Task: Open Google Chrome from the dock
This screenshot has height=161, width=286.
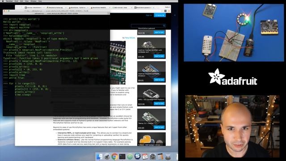Action: (x=114, y=157)
